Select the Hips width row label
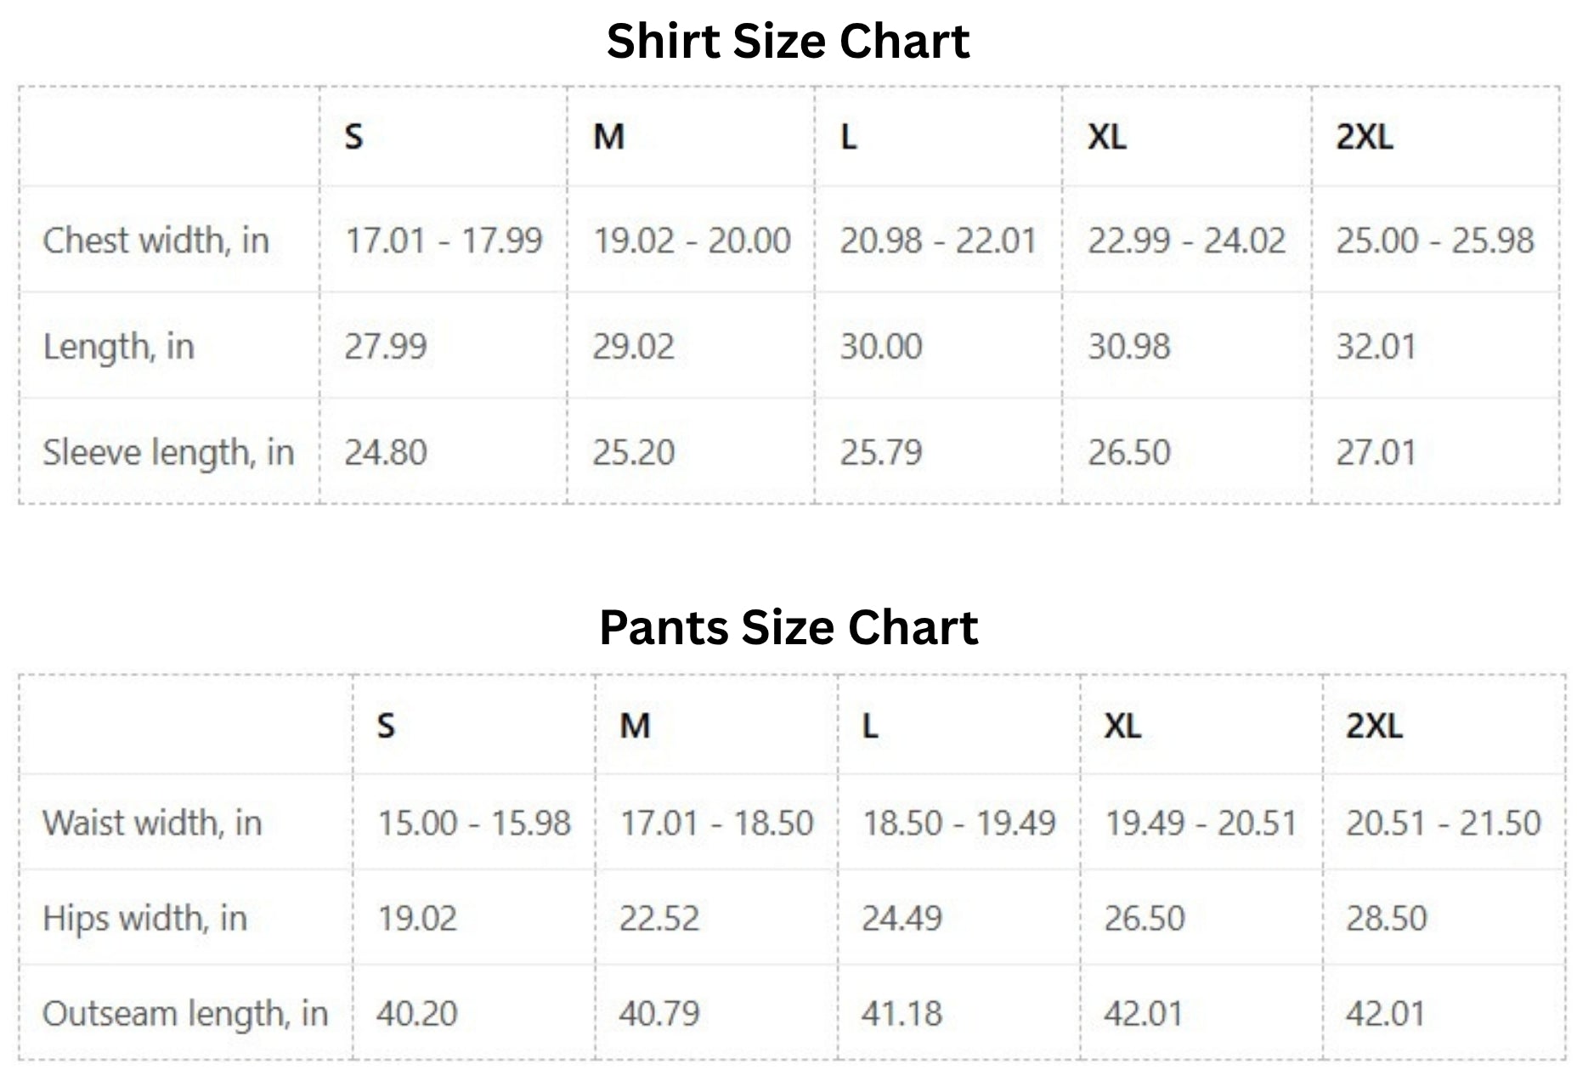The width and height of the screenshot is (1577, 1070). (x=144, y=919)
